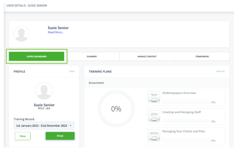This screenshot has height=151, width=239.
Task: Click the green Print button
Action: [60, 136]
